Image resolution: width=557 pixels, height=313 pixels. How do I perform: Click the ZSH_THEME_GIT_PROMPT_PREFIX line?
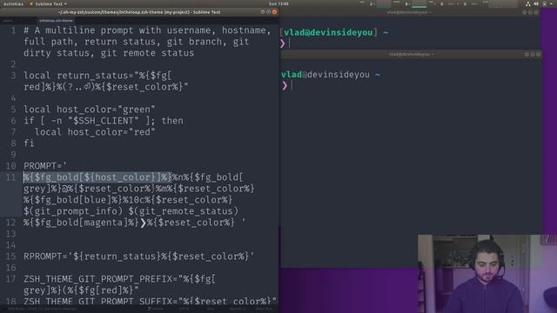coord(119,284)
